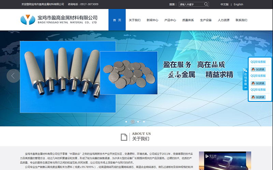
Task: Open the 生产设备 menu item
Action: [x=206, y=20]
